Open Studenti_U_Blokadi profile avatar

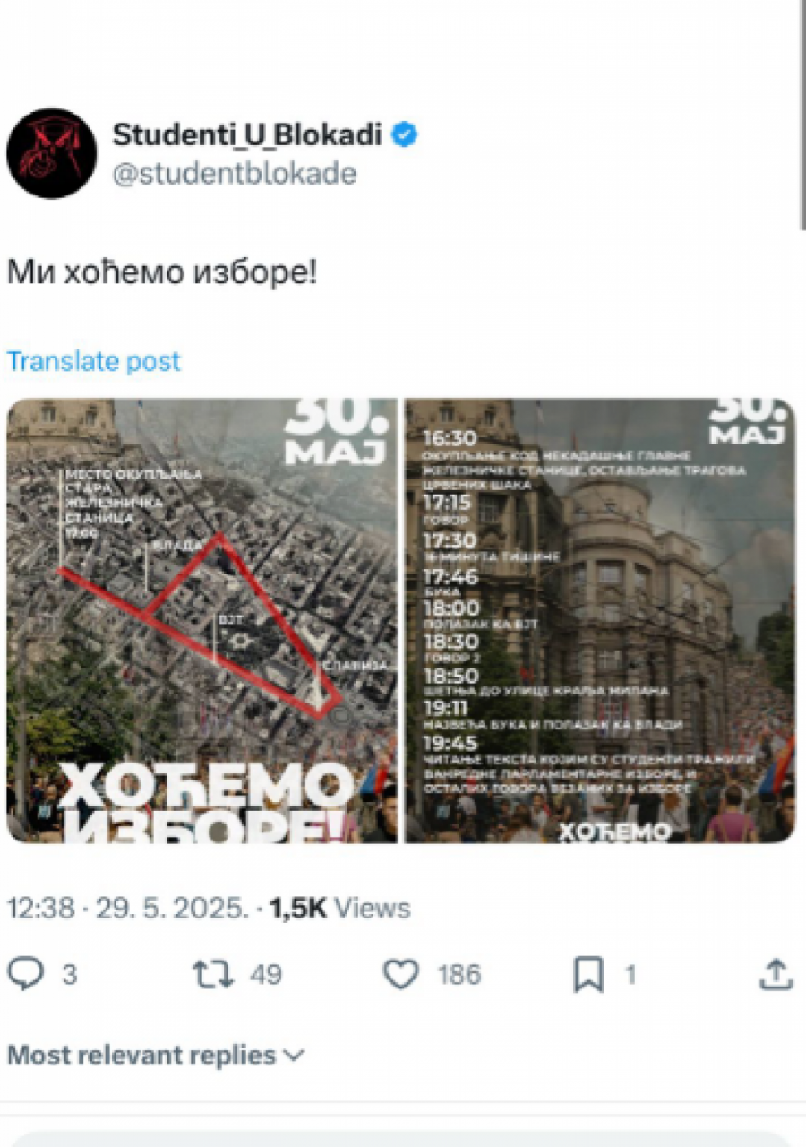52,153
